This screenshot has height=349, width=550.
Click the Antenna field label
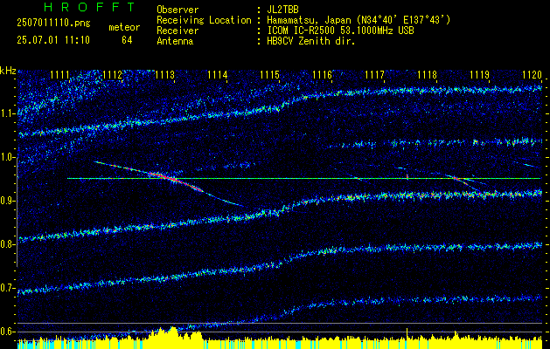pos(175,41)
